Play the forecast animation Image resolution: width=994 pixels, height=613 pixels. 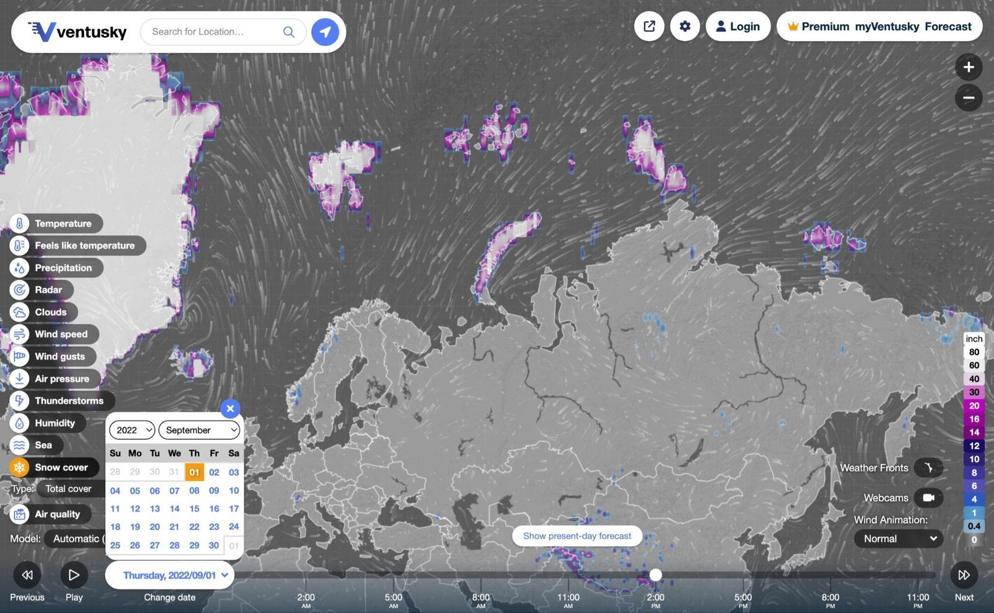[74, 575]
